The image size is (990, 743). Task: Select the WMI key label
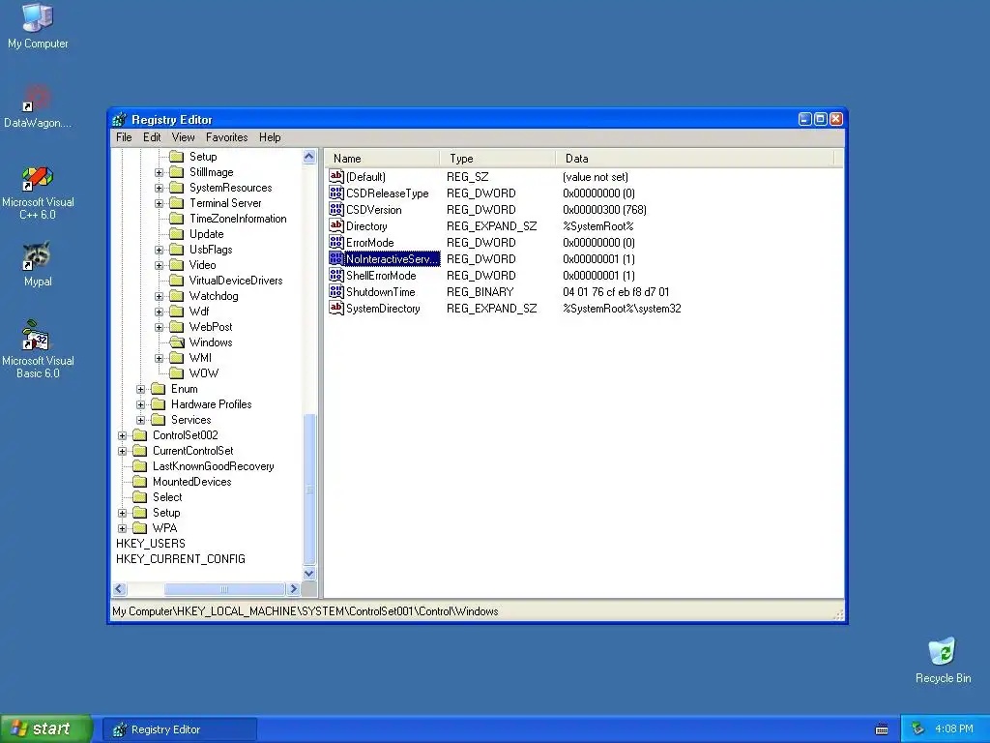pos(200,358)
